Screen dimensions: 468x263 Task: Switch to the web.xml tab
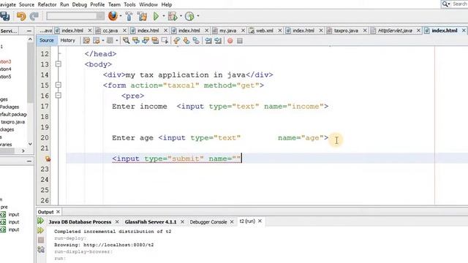click(264, 31)
